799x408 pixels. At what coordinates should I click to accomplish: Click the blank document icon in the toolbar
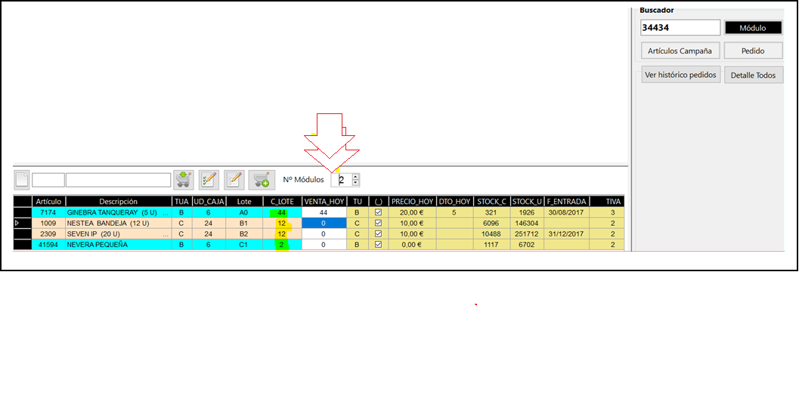(x=22, y=180)
